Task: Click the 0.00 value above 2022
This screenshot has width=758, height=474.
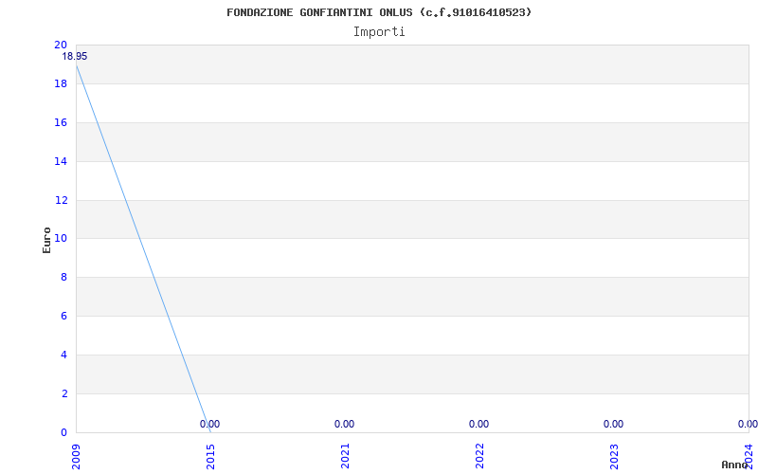Action: [479, 424]
